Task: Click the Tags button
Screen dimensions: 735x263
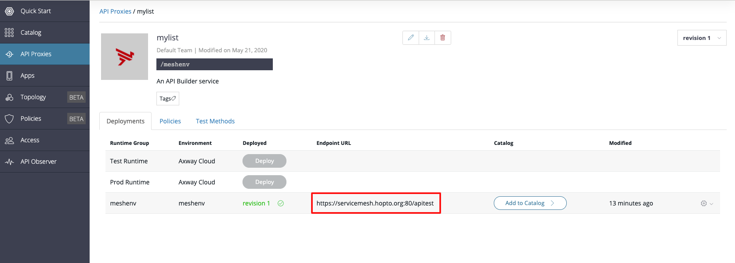Action: (x=168, y=99)
